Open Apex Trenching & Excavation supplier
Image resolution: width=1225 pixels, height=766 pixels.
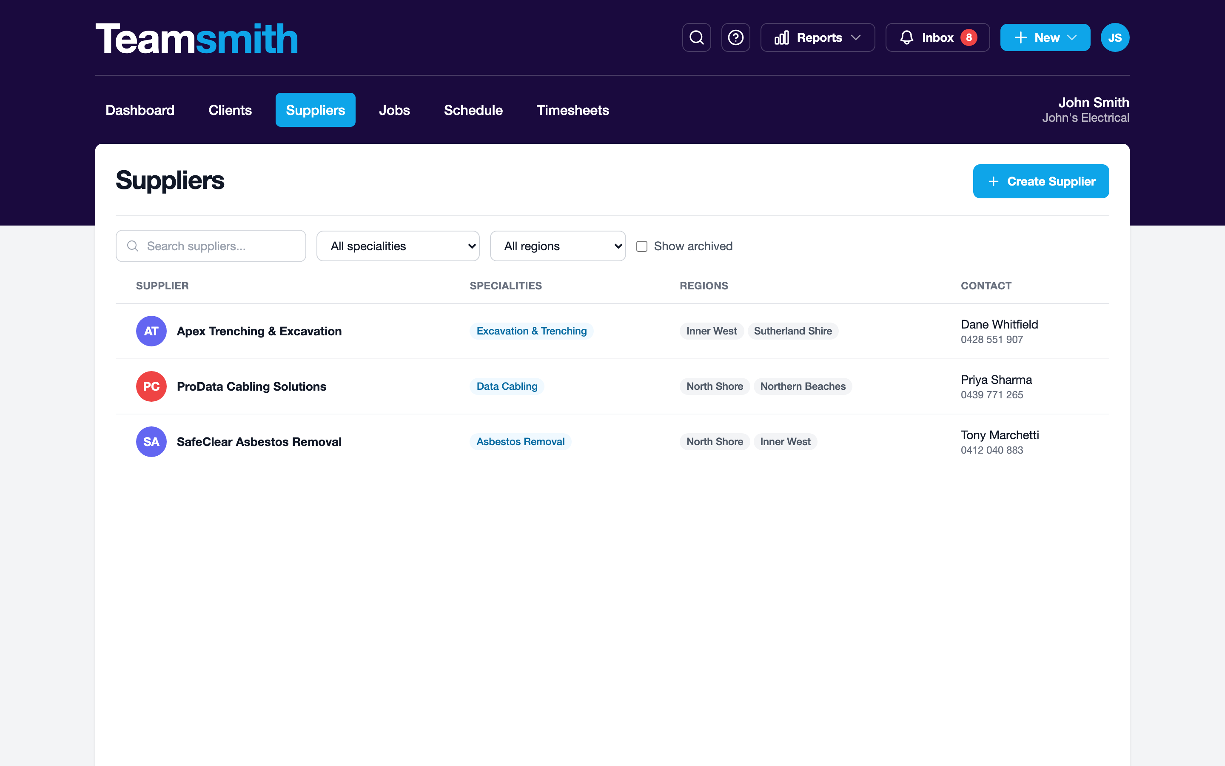click(259, 332)
